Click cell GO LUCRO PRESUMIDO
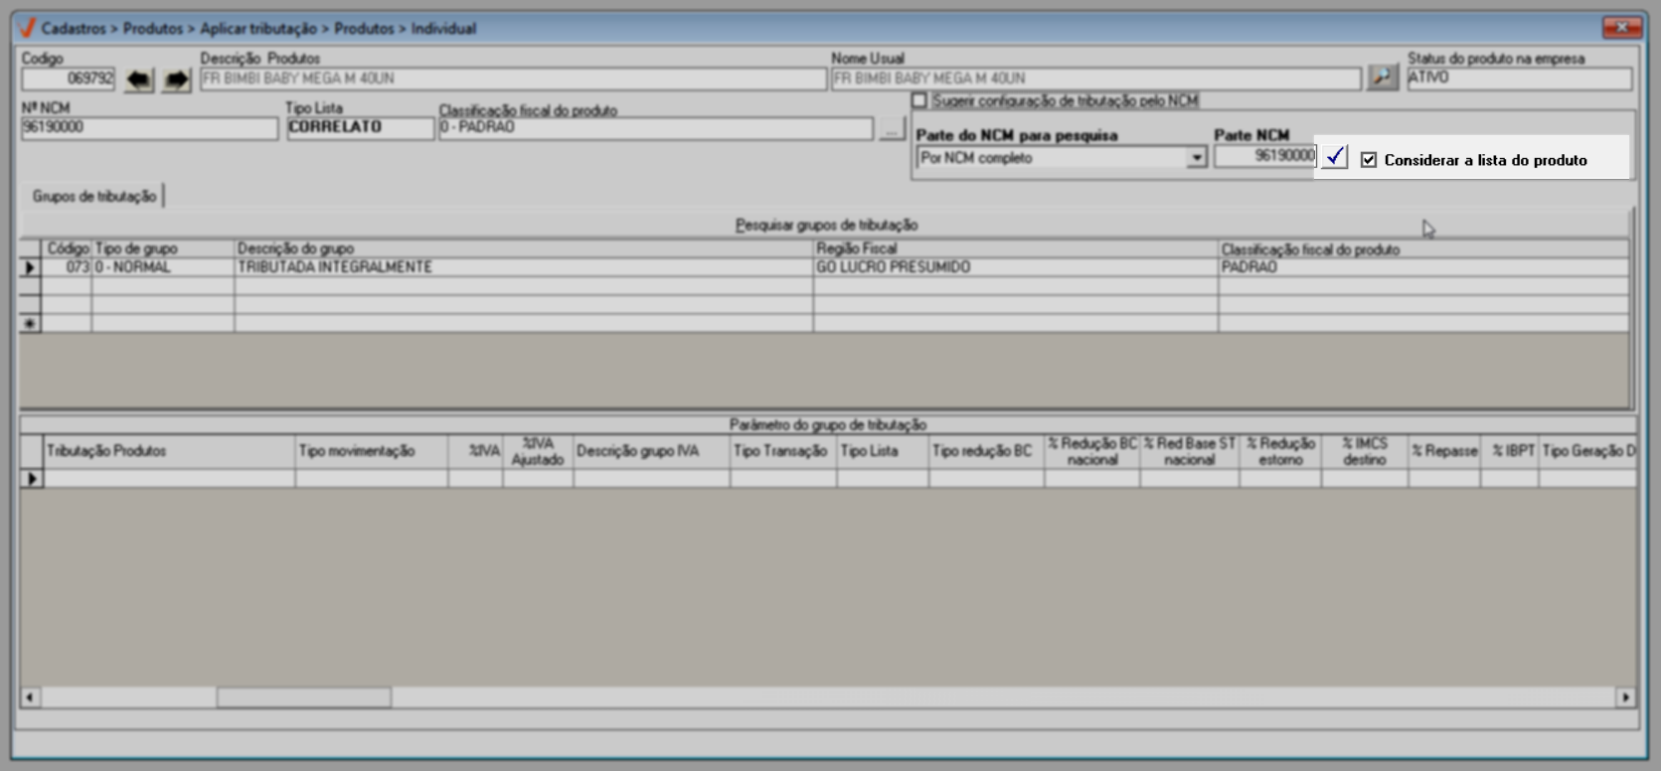 1016,267
